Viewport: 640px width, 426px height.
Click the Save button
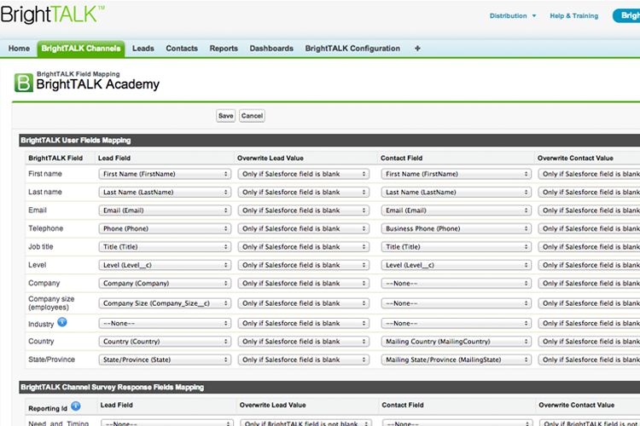tap(225, 116)
